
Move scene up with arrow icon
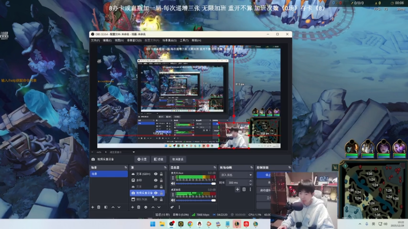[x=113, y=207]
